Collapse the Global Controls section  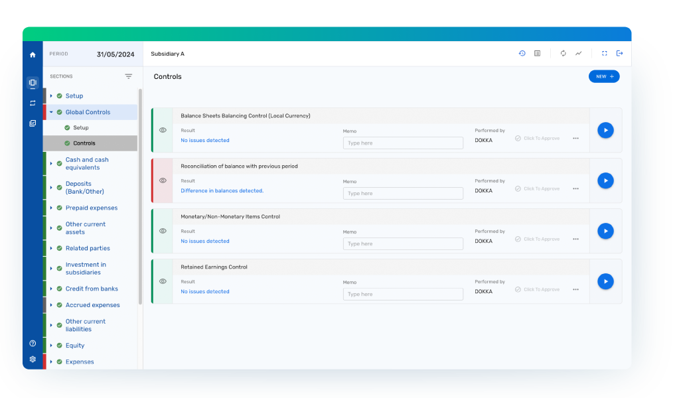(x=51, y=112)
